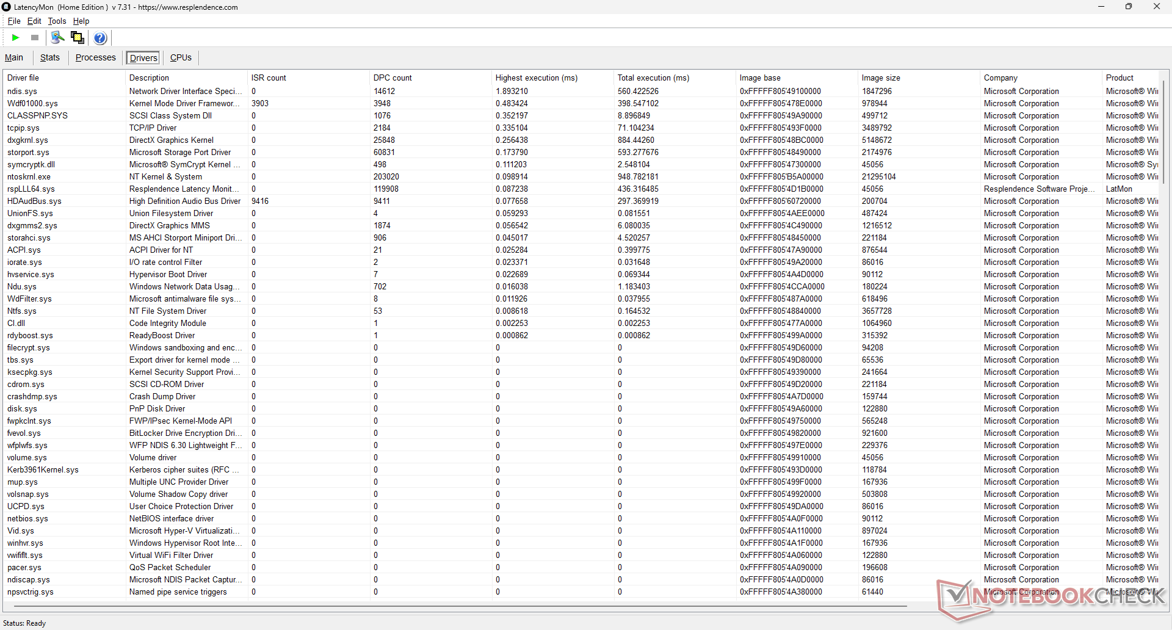The height and width of the screenshot is (630, 1172).
Task: Click the WdFilter.sys file name
Action: [x=29, y=299]
